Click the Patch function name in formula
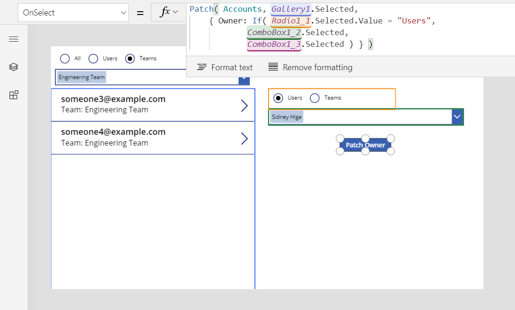The image size is (515, 310). [x=202, y=9]
